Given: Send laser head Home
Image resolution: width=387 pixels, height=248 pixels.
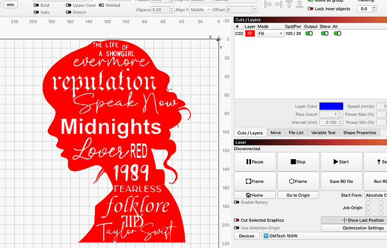Looking at the screenshot, I should point(254,195).
